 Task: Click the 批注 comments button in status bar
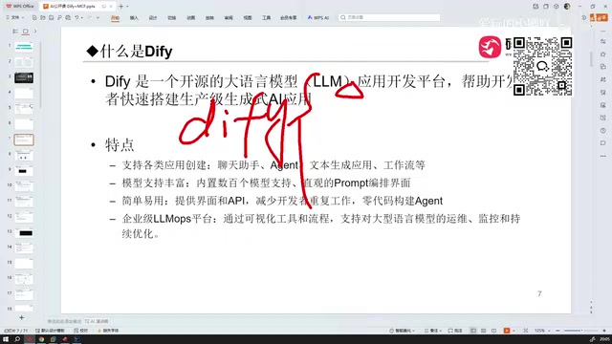pyautogui.click(x=455, y=331)
